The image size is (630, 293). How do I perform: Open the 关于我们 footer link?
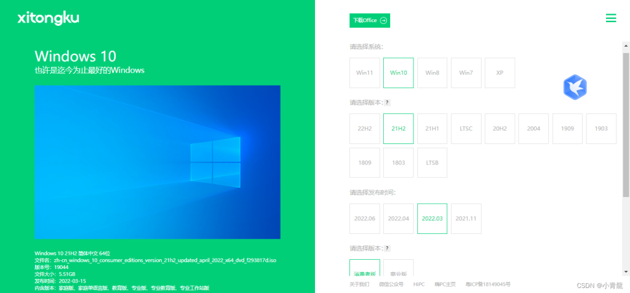tap(359, 284)
